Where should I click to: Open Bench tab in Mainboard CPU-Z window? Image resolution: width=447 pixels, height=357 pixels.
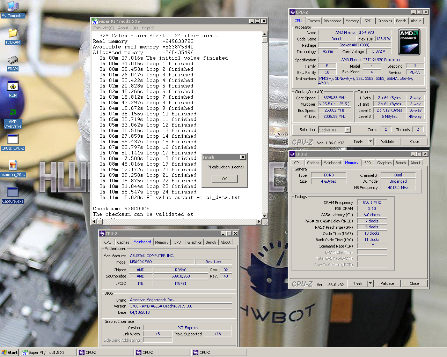click(211, 242)
